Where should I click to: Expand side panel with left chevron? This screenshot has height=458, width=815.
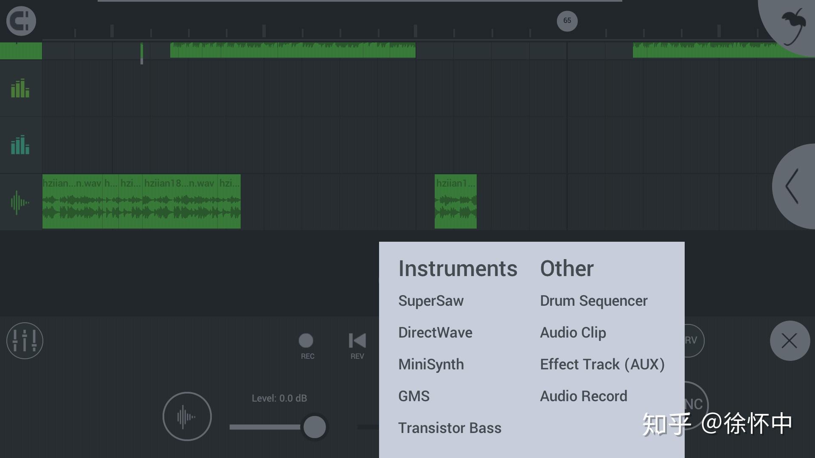[x=793, y=186]
